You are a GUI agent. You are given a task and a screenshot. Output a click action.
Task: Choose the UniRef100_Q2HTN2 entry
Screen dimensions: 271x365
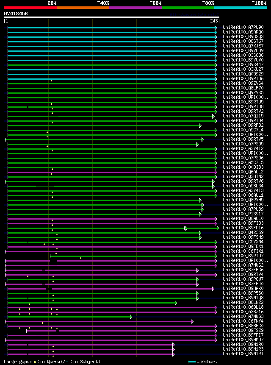(243, 176)
